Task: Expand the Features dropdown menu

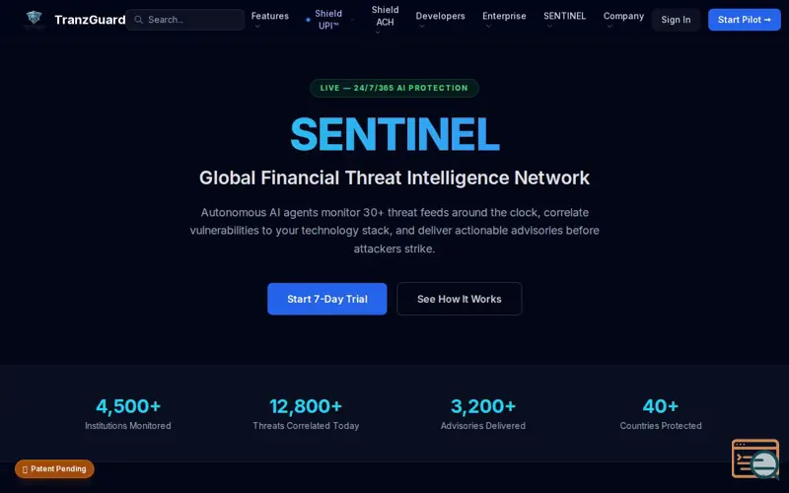Action: click(269, 17)
